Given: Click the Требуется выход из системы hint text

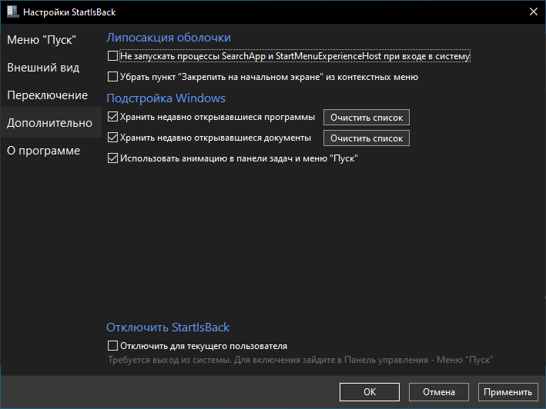Looking at the screenshot, I should [x=300, y=360].
